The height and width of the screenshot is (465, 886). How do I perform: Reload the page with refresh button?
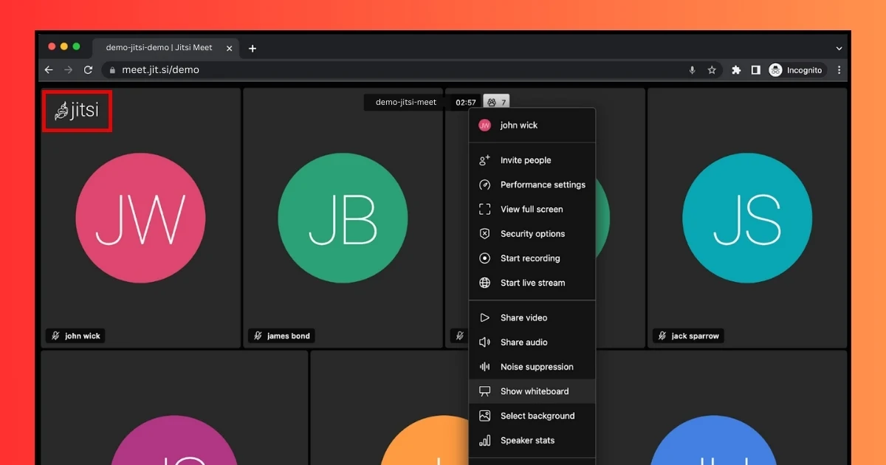(x=88, y=70)
